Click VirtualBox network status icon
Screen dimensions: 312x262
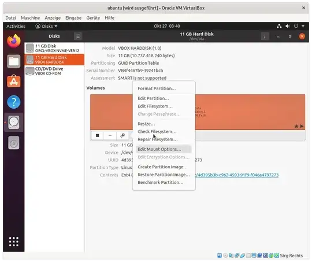[x=237, y=255]
